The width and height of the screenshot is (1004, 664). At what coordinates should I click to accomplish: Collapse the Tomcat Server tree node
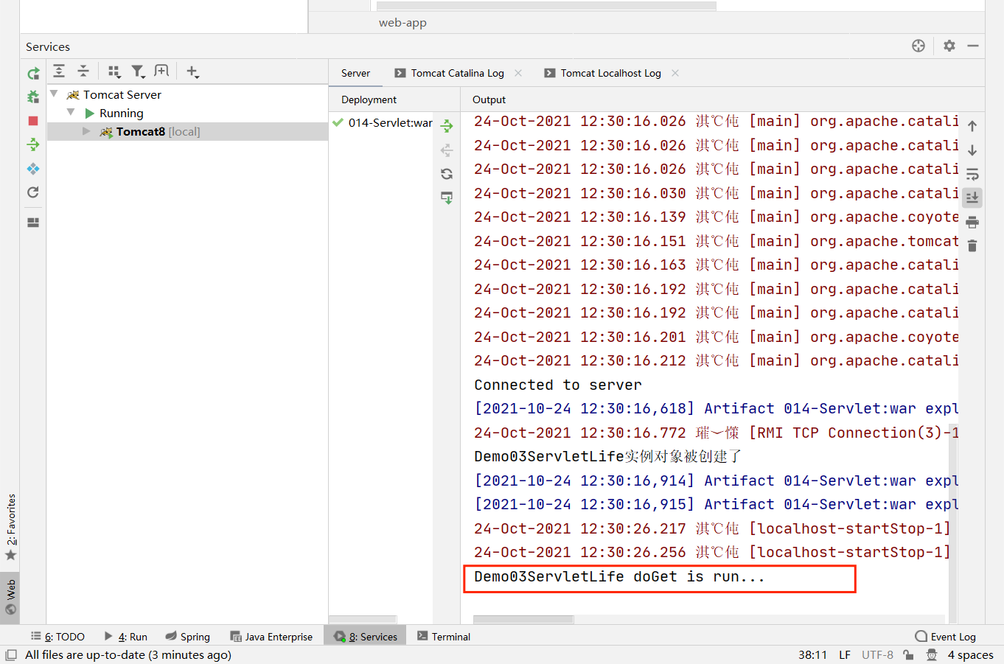coord(54,94)
